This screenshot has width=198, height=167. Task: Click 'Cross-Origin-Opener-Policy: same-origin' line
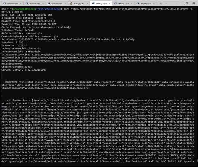pyautogui.click(x=30, y=36)
